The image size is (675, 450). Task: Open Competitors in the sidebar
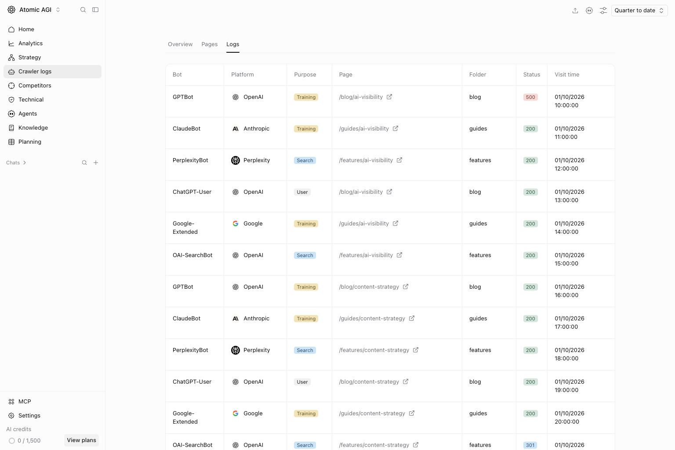(x=52, y=86)
